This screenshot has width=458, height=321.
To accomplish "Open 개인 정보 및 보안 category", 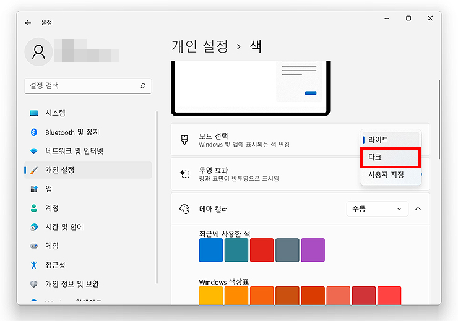I will tap(88, 284).
